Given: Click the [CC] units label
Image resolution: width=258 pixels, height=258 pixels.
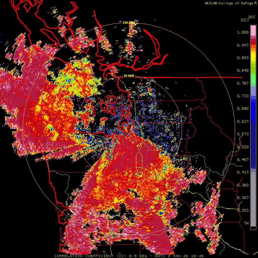Looking at the screenshot, I should click(245, 20).
